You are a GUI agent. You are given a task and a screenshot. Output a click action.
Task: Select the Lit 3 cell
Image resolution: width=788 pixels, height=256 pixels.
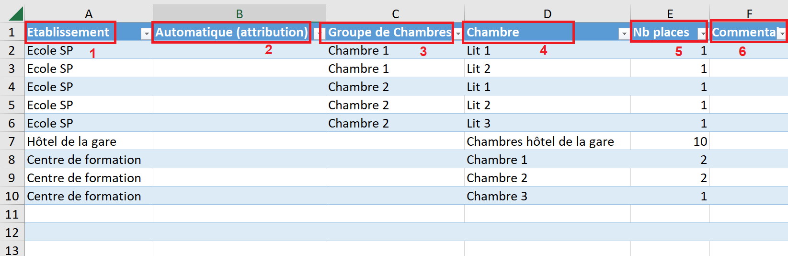coord(479,123)
